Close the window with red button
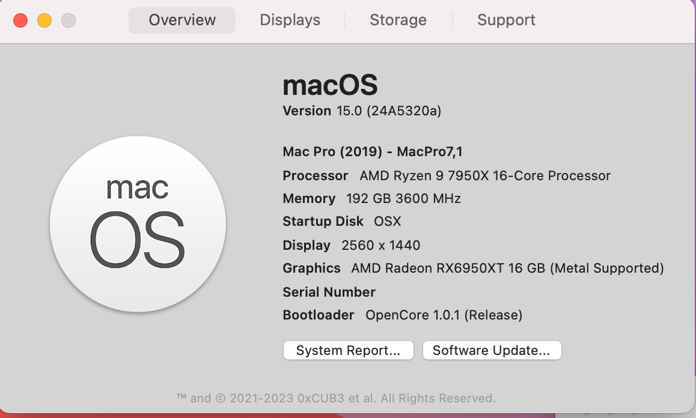This screenshot has height=418, width=696. (x=20, y=20)
